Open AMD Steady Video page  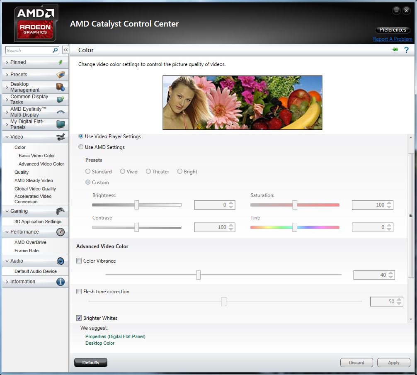click(34, 180)
